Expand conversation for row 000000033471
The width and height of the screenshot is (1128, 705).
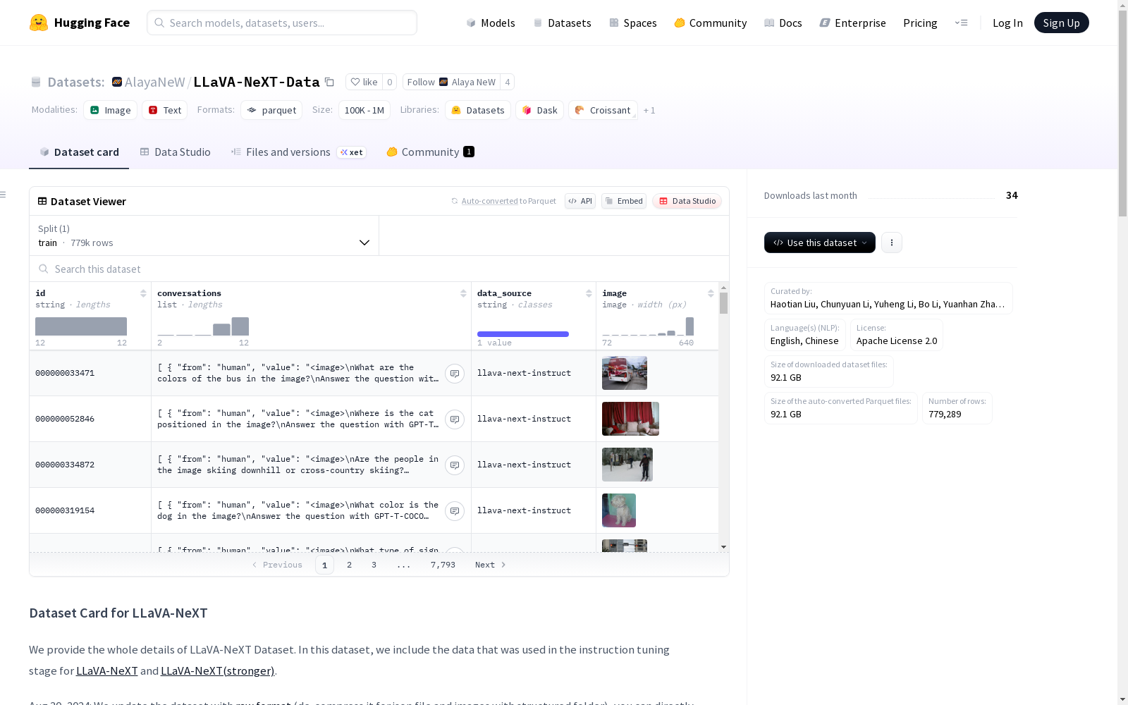point(455,374)
